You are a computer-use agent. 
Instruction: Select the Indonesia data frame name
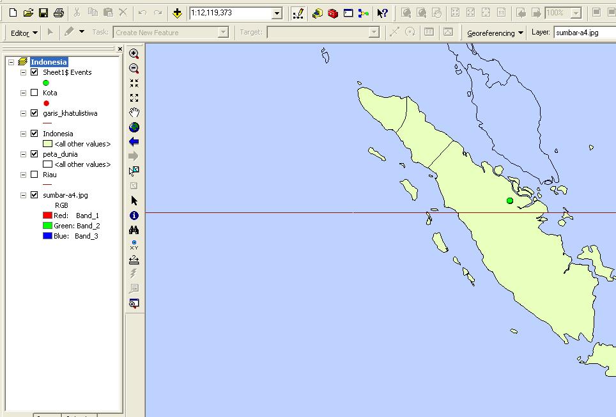coord(50,61)
